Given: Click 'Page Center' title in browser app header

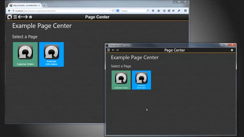Looking at the screenshot, I should (97, 17).
